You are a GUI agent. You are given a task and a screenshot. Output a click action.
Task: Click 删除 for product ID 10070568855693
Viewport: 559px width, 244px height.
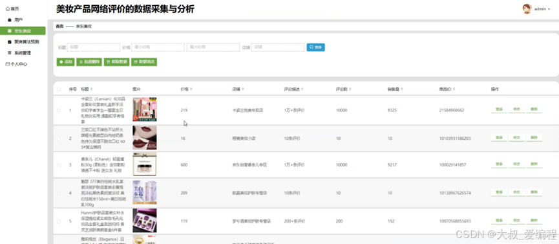point(534,221)
